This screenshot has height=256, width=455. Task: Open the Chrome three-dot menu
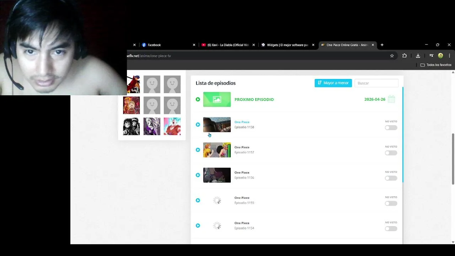449,55
